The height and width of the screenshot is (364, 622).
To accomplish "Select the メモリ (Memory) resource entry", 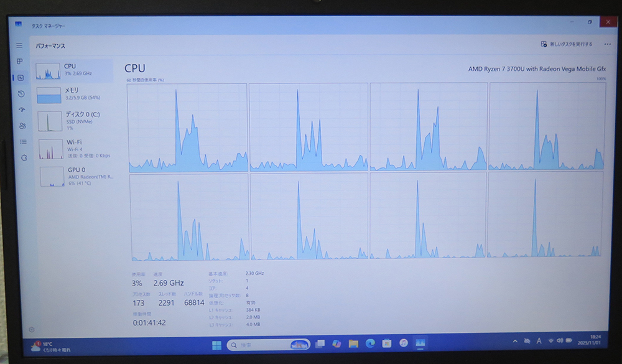I will click(74, 95).
